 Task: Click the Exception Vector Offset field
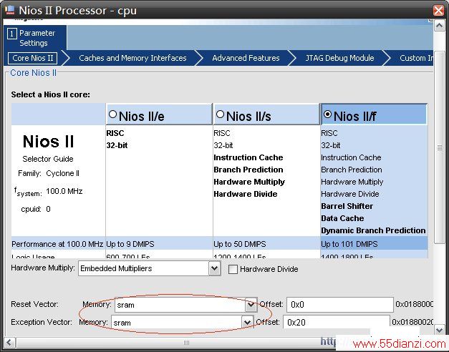[x=337, y=323]
